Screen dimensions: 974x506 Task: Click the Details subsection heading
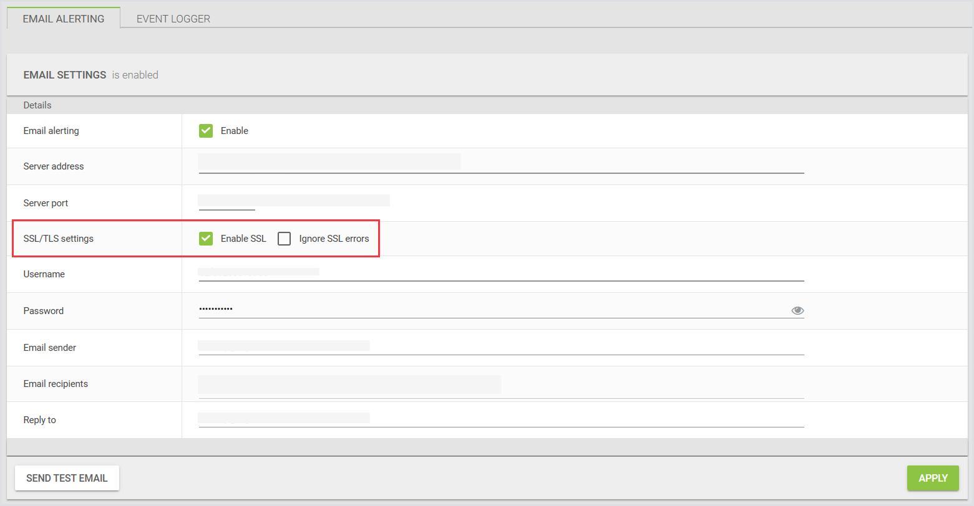coord(37,105)
